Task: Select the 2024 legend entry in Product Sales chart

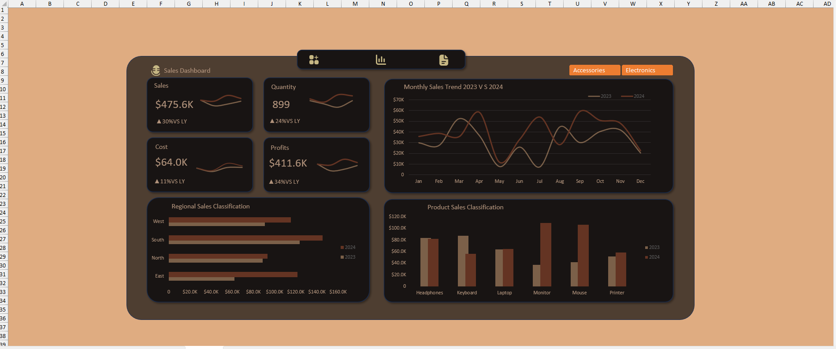Action: point(647,257)
